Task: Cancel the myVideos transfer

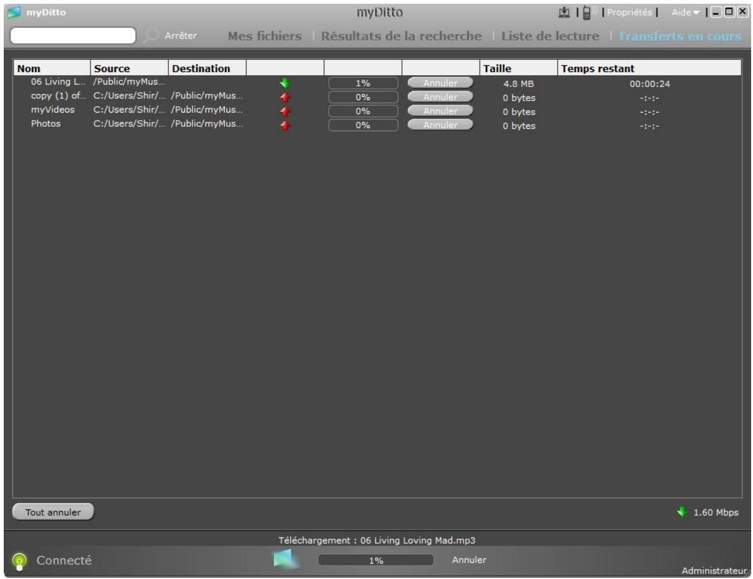Action: [x=440, y=111]
